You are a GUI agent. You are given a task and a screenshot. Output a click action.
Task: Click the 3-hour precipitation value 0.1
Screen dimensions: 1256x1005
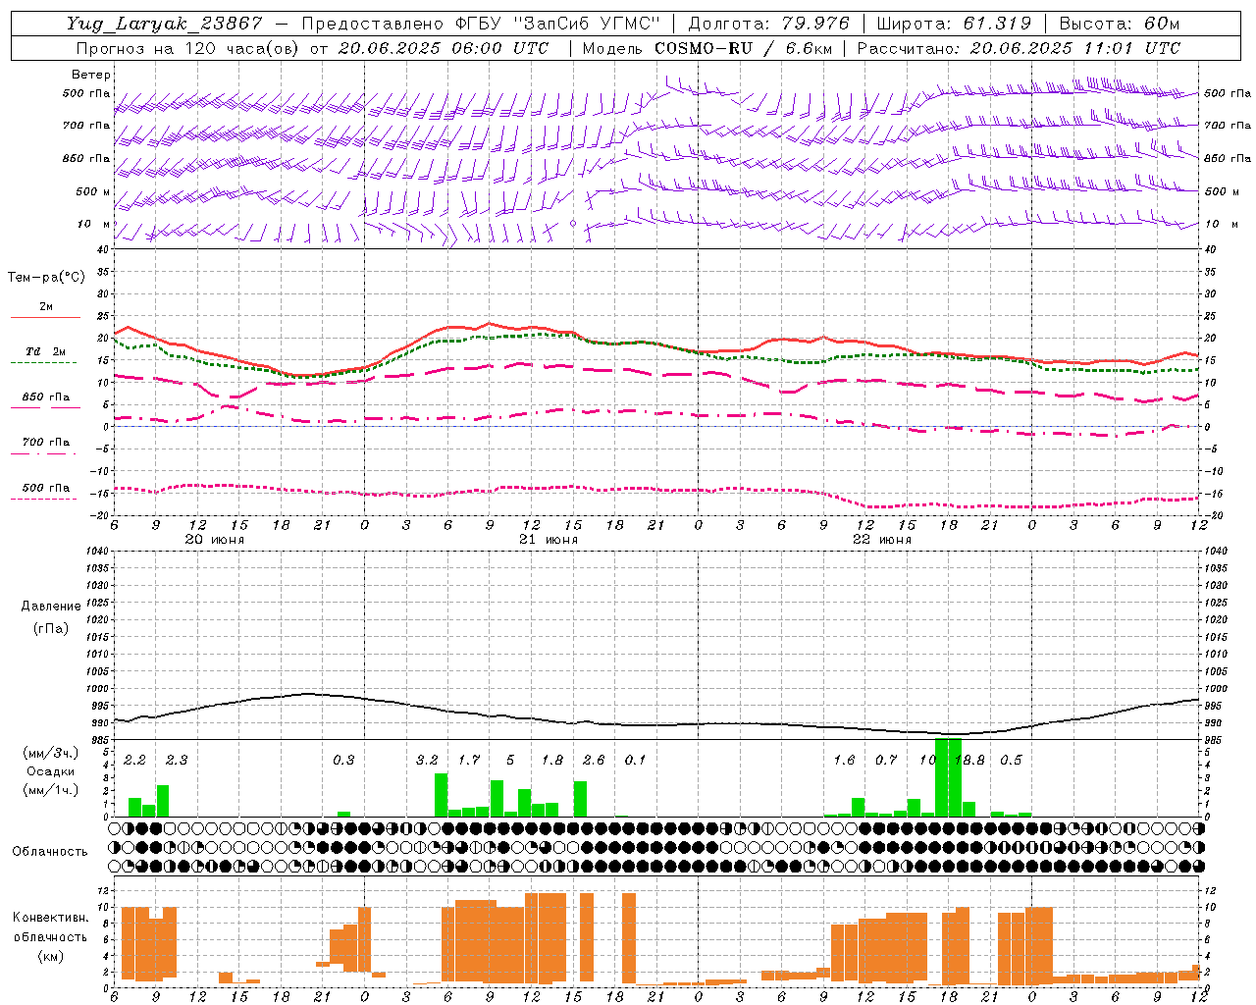coord(636,760)
